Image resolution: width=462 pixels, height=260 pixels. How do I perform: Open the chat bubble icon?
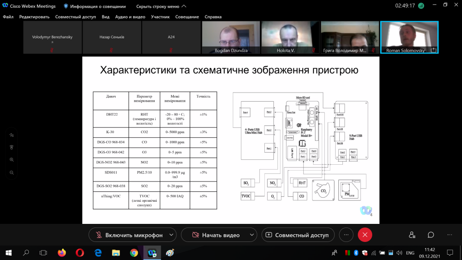point(431,235)
